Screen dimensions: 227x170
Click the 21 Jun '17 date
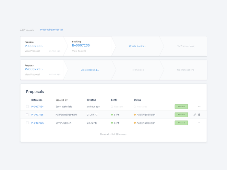coord(92,115)
